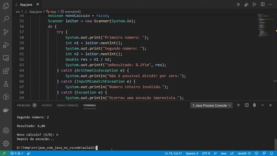Image resolution: width=277 pixels, height=156 pixels.
Task: Maximize the panel with chevron up
Action: pyautogui.click(x=263, y=105)
